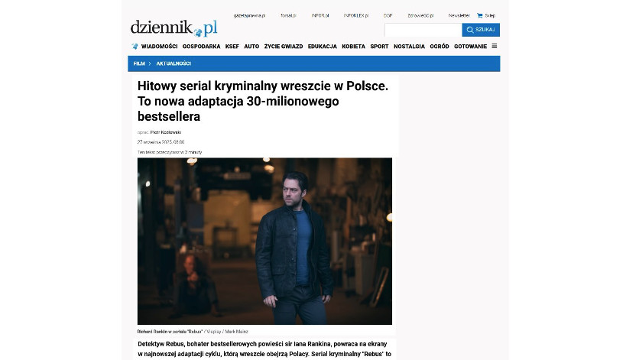
Task: Open the EDUKACJA section
Action: (x=323, y=47)
